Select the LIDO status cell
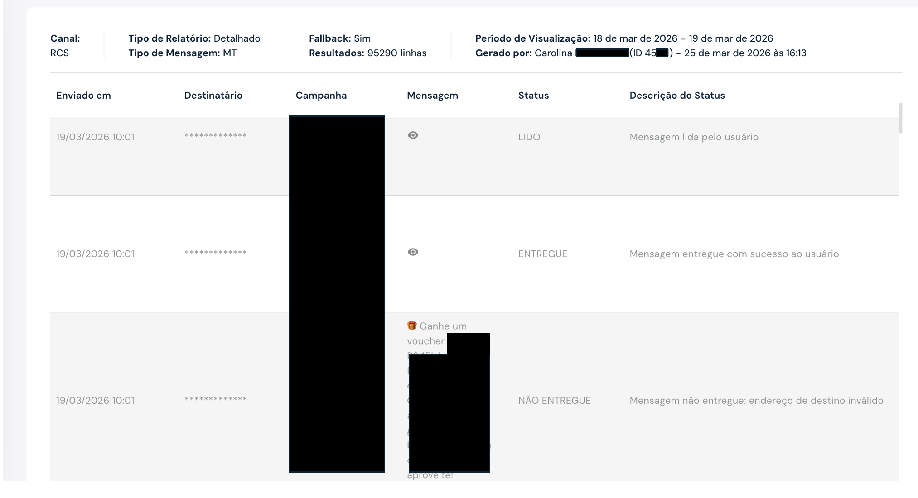918x498 pixels. (x=529, y=137)
